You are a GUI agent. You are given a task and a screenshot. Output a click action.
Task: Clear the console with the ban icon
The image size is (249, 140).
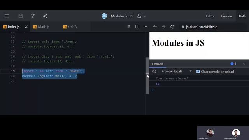point(154,72)
